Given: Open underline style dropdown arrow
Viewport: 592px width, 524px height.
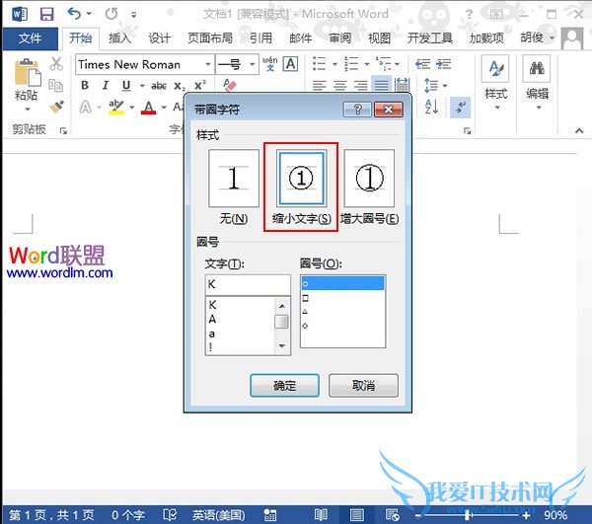Looking at the screenshot, I should 142,86.
